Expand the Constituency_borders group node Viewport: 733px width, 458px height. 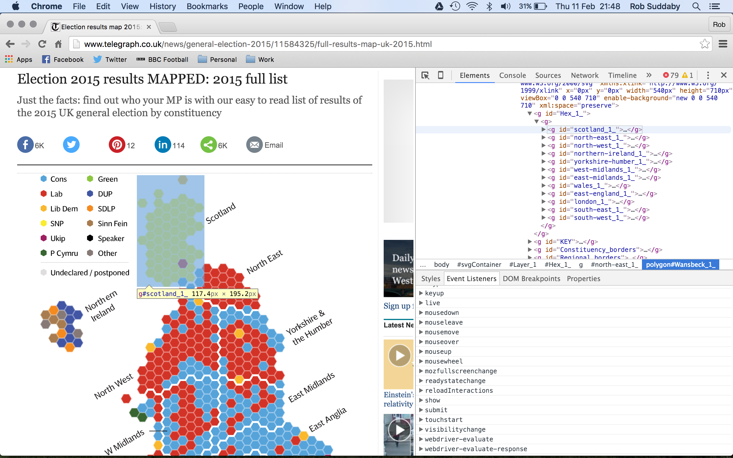pos(530,250)
